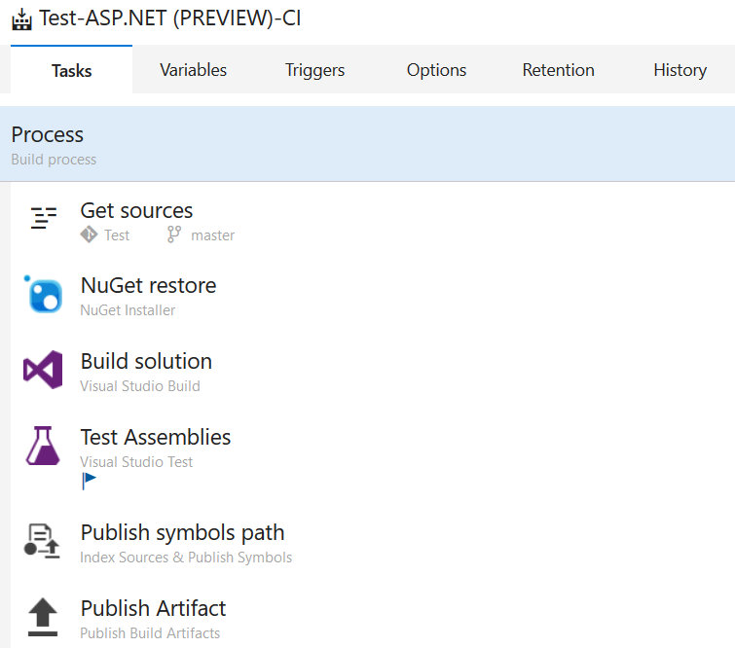The width and height of the screenshot is (735, 648).
Task: Go to the Options tab
Action: [436, 70]
